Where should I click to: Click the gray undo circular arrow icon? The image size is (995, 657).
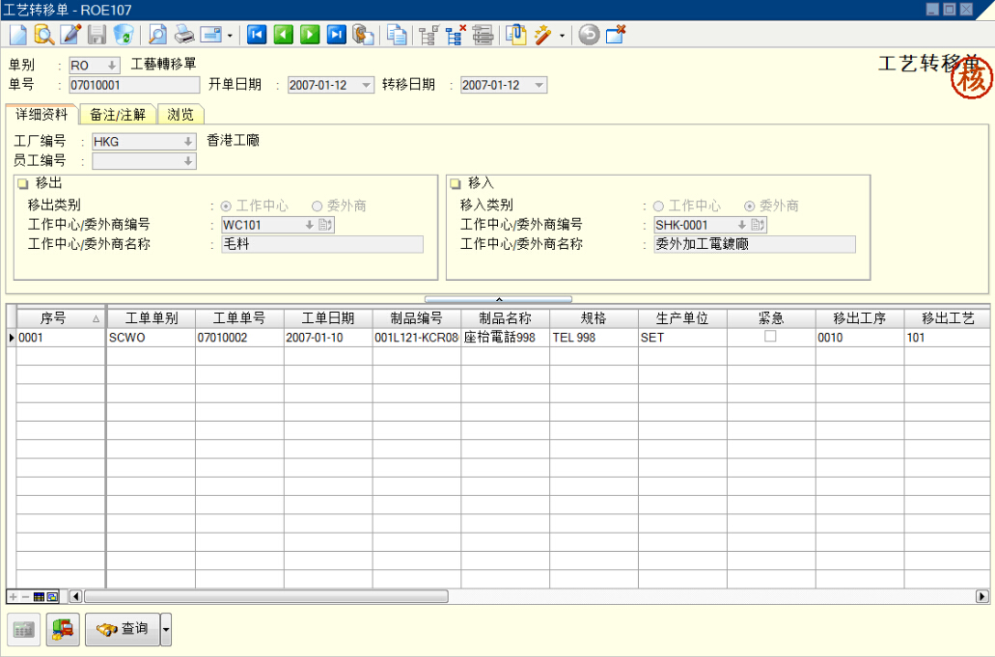[x=589, y=34]
